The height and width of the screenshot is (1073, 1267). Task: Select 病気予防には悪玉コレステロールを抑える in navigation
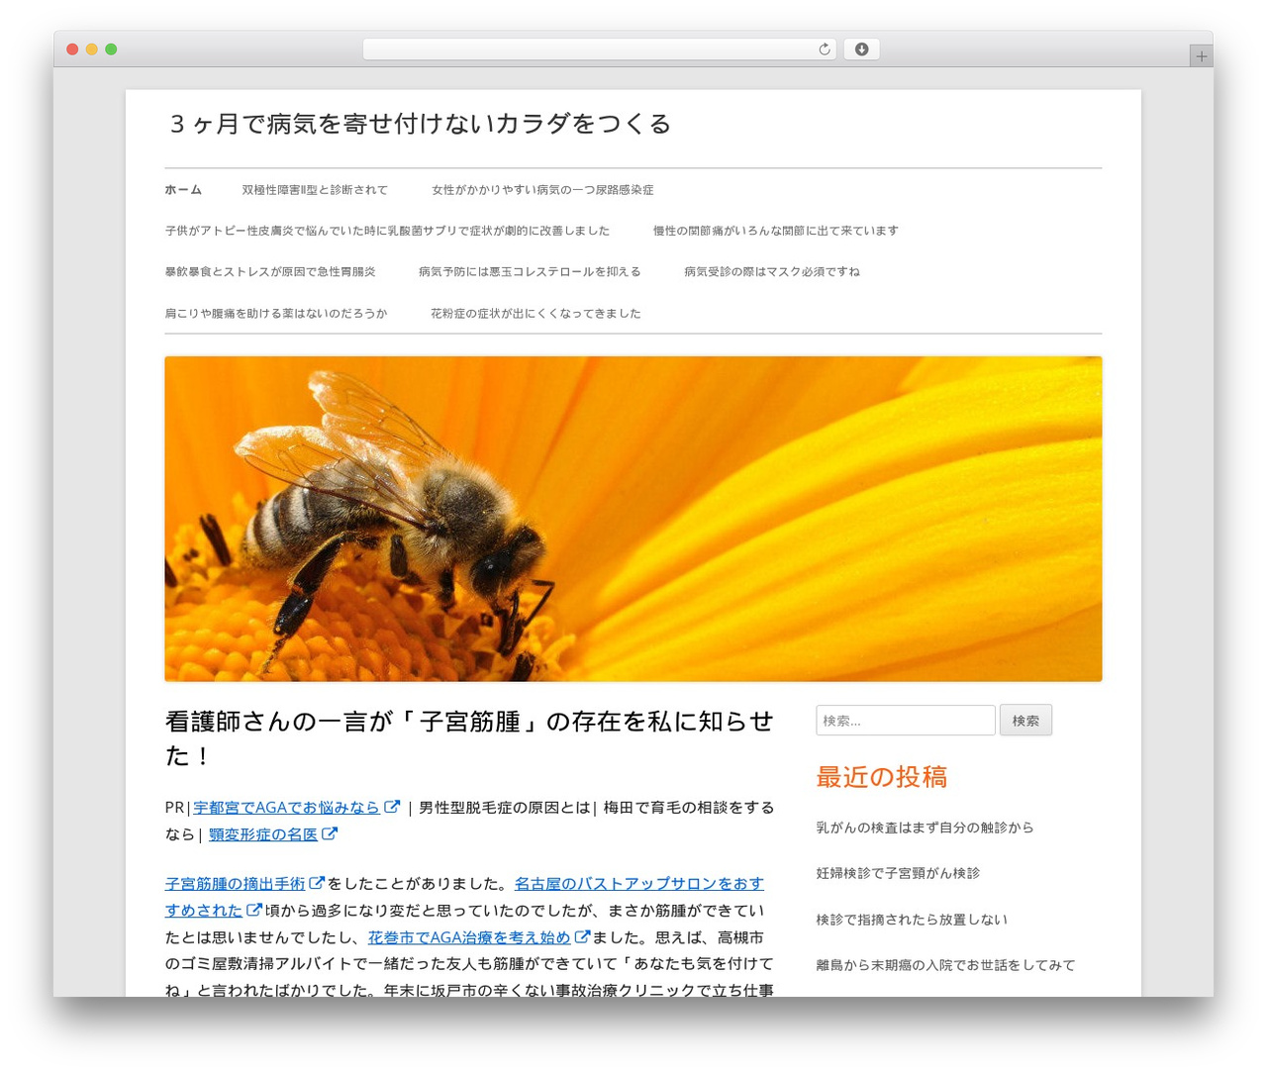(x=530, y=271)
